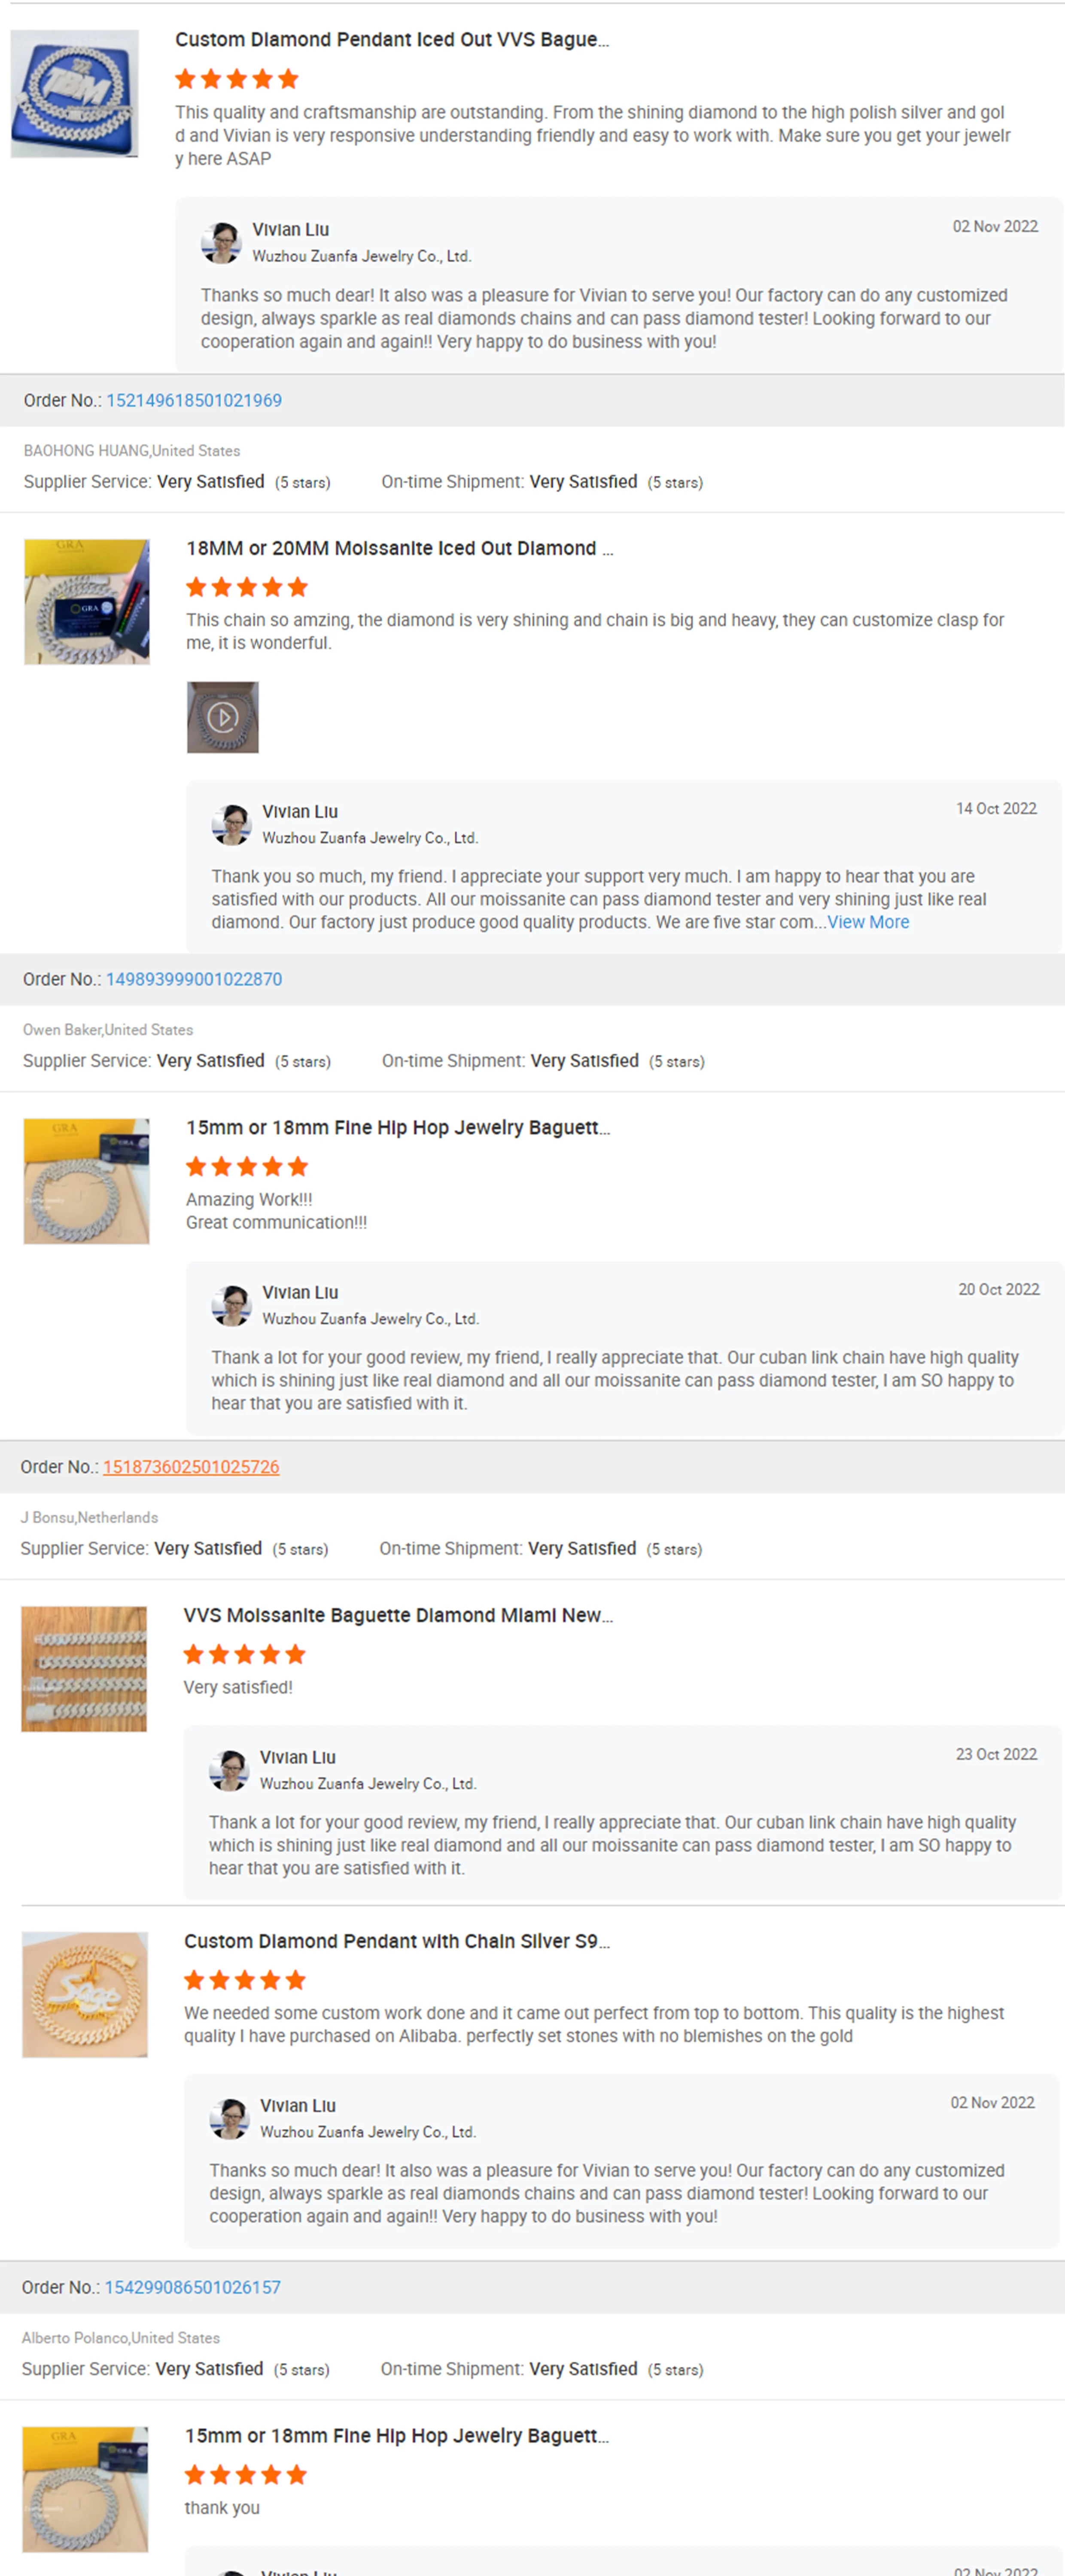Open the '18MM or 20MM Moissanite Iced Out' title
The height and width of the screenshot is (2576, 1065).
point(399,548)
